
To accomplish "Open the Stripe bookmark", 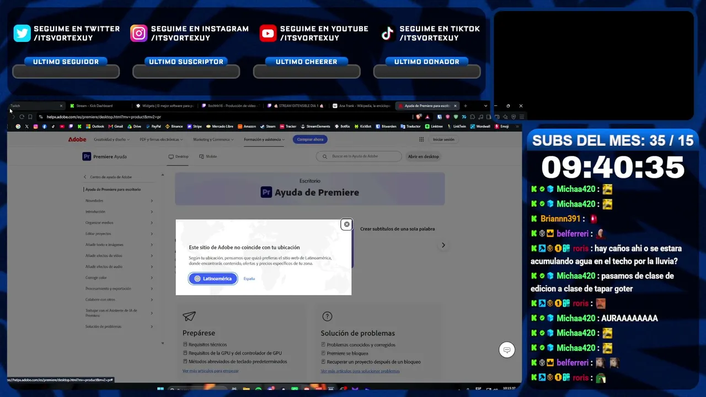I will [x=195, y=126].
